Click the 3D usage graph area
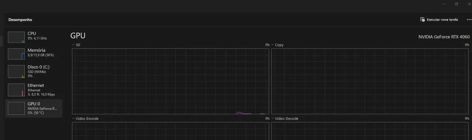Viewport: 472px width, 140px height. (170, 81)
